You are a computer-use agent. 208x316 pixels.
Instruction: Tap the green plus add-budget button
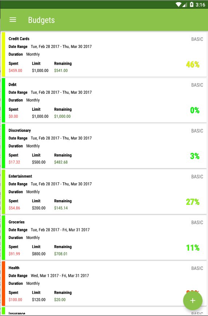coord(193,300)
